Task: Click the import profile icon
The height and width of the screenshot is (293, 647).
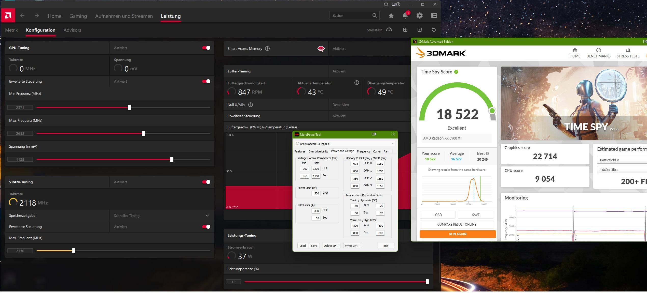Action: point(405,30)
